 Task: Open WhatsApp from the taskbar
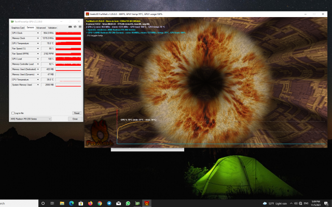coord(128,203)
